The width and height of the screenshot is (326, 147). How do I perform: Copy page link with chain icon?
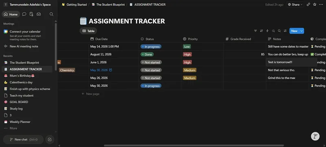(308, 4)
